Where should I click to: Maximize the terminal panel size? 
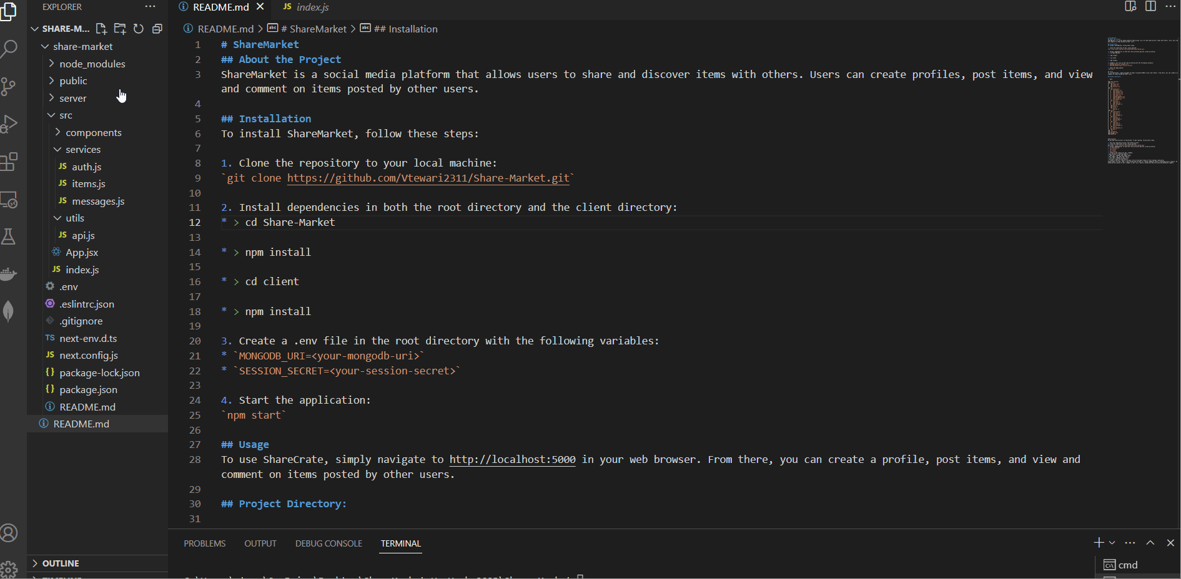pyautogui.click(x=1150, y=543)
